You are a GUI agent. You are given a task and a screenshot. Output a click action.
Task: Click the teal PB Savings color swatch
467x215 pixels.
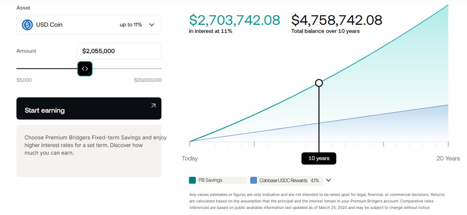tap(193, 180)
